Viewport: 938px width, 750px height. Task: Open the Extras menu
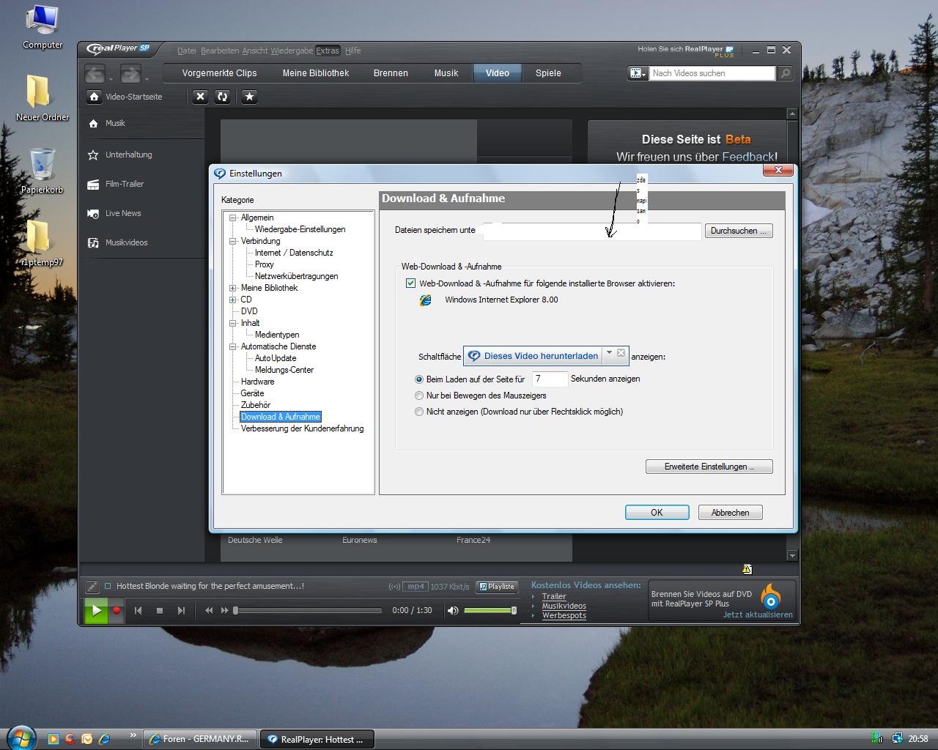point(328,51)
